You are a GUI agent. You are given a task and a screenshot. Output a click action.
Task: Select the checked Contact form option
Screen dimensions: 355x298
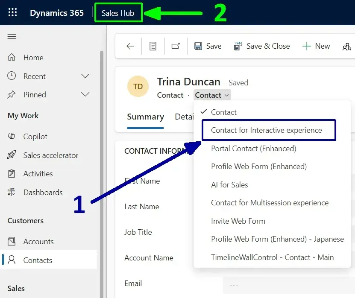coord(223,112)
